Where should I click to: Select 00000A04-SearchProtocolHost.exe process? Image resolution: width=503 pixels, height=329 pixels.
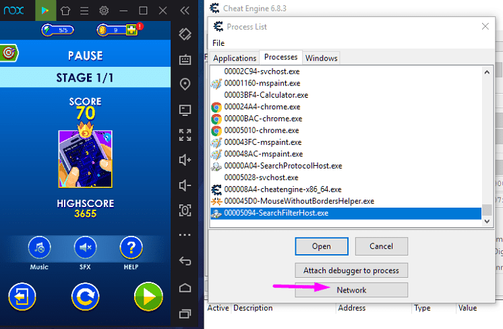click(x=346, y=166)
